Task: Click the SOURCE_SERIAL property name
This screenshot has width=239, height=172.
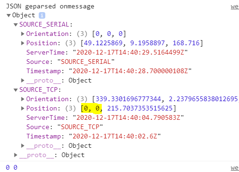Action: (x=44, y=25)
